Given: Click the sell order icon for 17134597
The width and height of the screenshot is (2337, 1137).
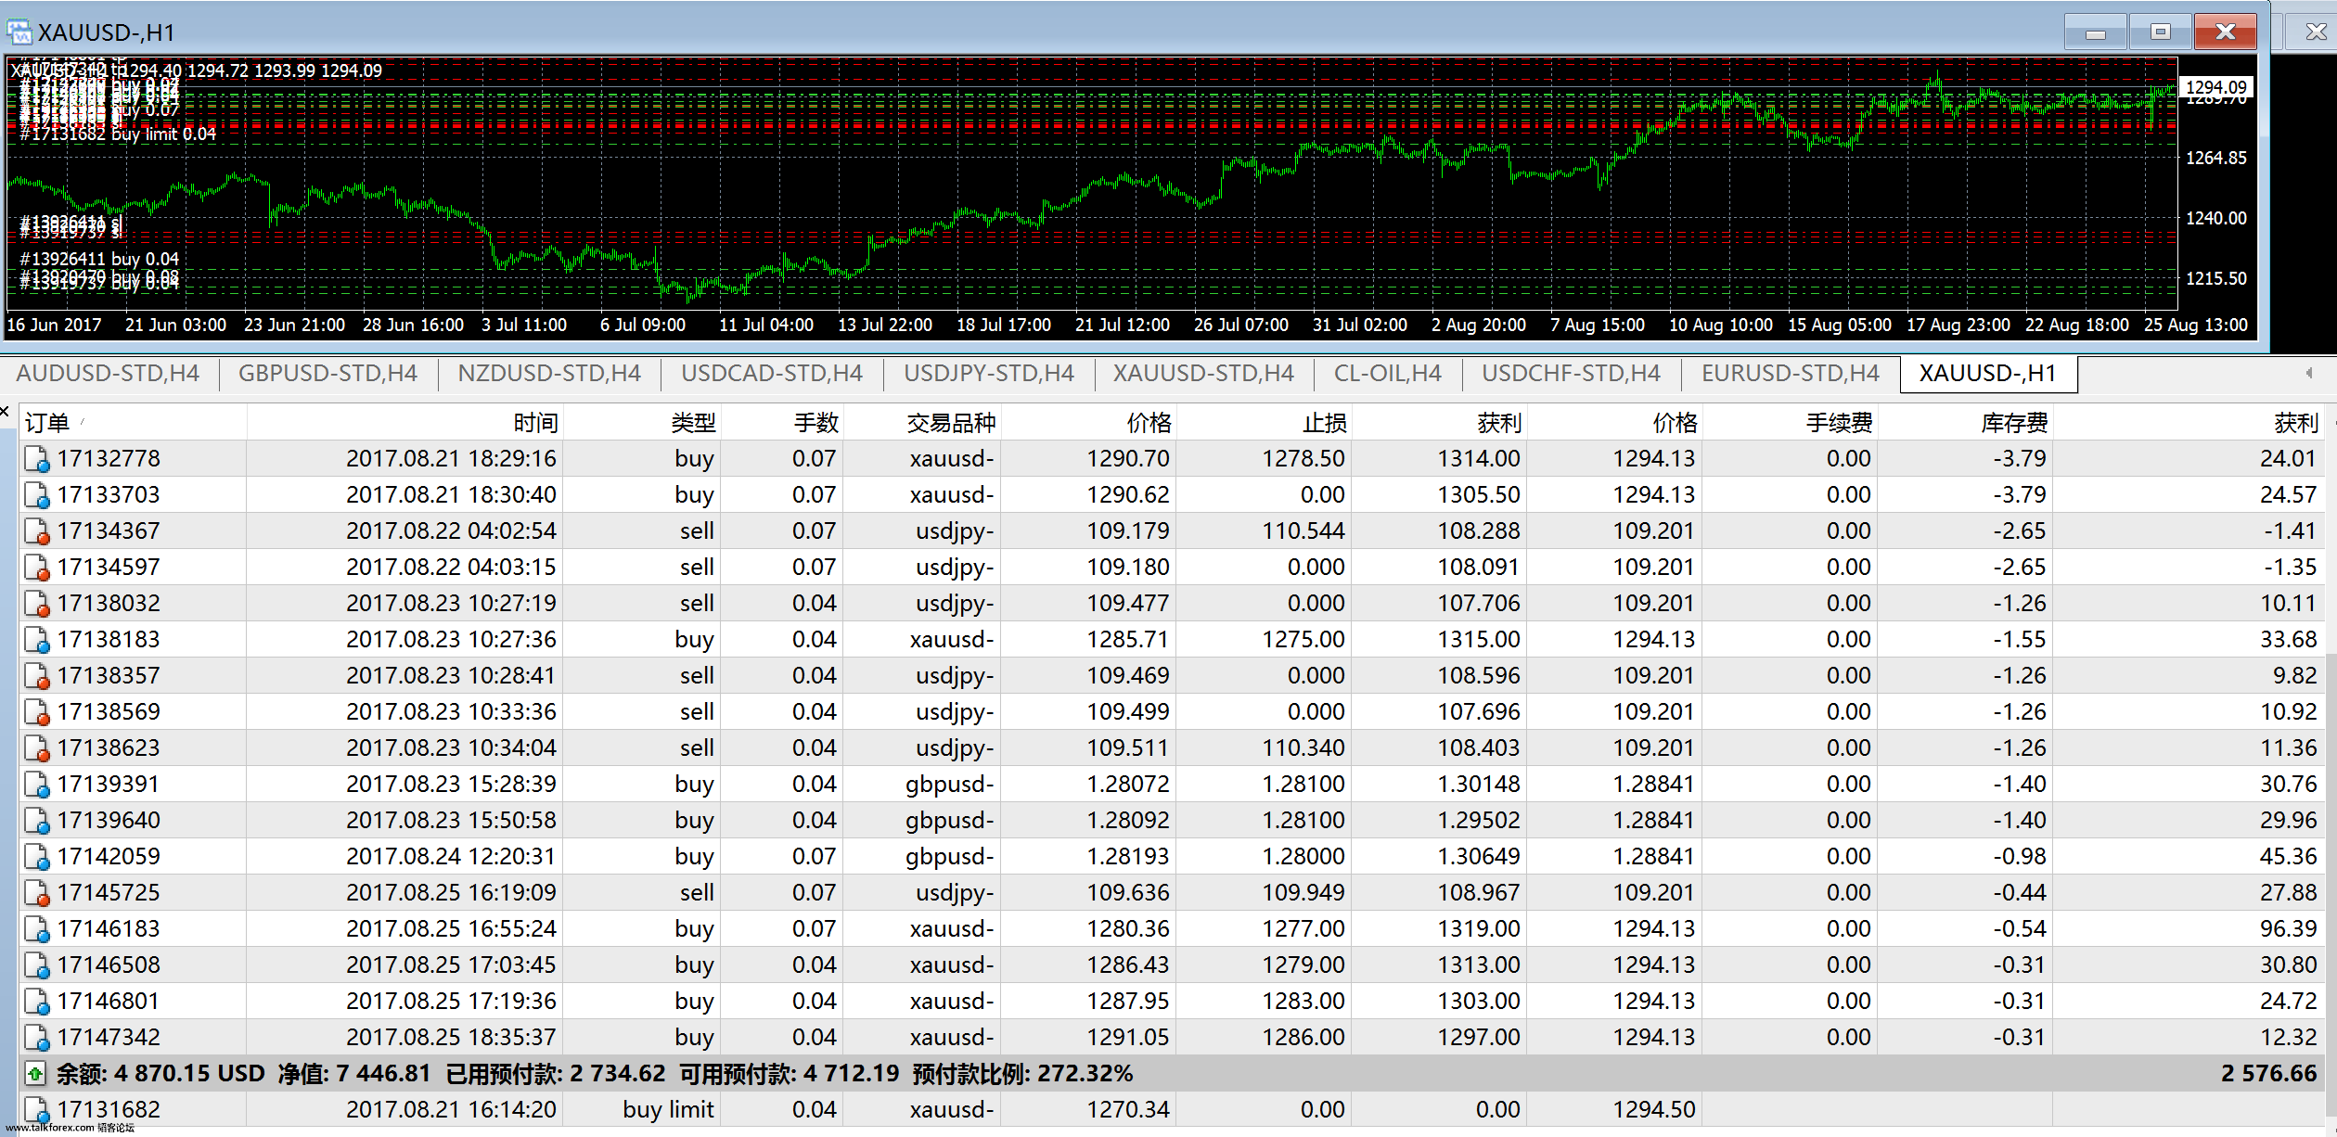Looking at the screenshot, I should [37, 568].
